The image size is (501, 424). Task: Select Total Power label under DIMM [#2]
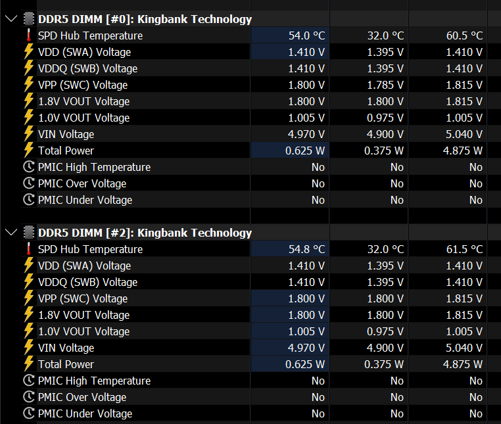tap(66, 364)
